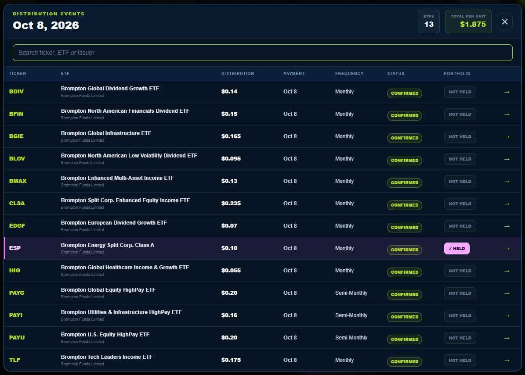Click Brompton European Dividend Growth ETF name

[x=114, y=223]
